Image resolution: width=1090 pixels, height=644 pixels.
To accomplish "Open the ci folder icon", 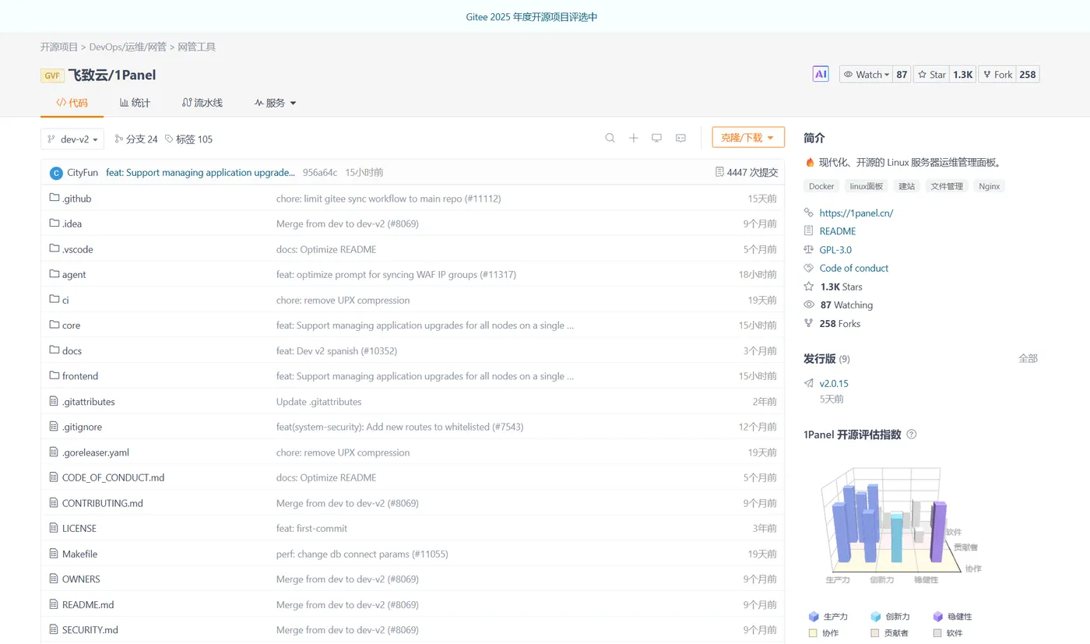I will (54, 299).
